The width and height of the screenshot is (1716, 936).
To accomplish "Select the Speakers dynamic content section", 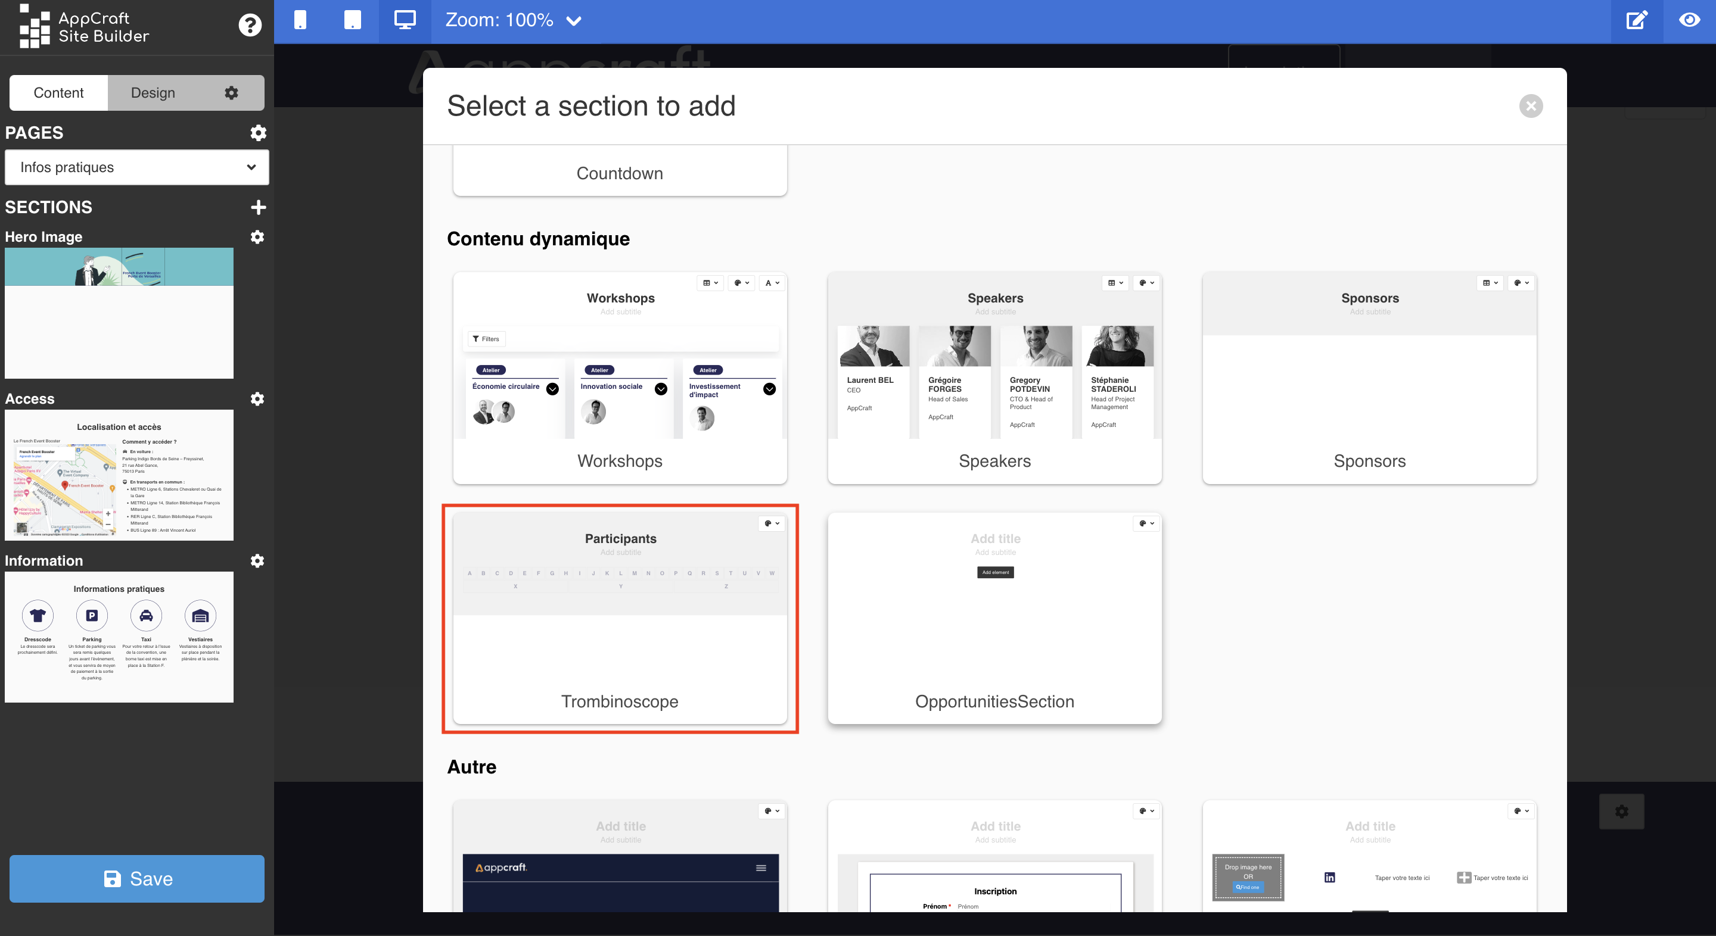I will (994, 376).
